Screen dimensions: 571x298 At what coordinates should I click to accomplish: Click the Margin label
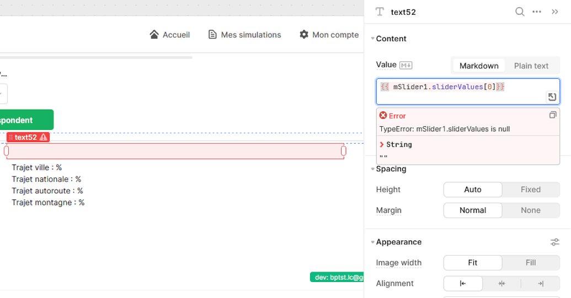[388, 210]
